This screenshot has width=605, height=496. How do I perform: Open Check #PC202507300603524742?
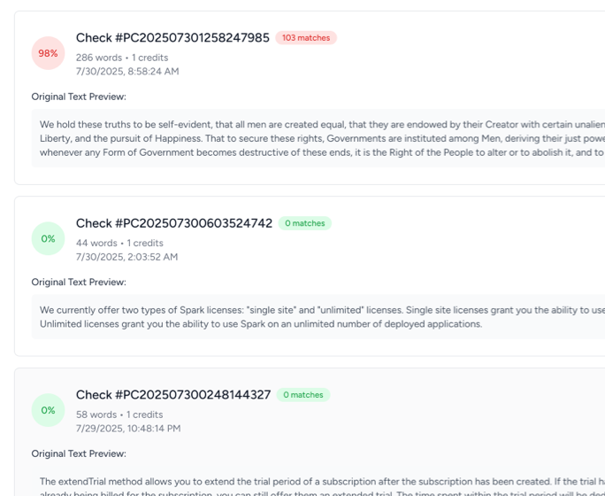(x=174, y=223)
